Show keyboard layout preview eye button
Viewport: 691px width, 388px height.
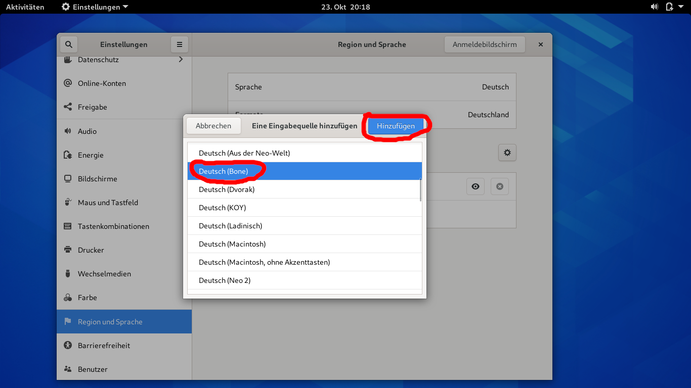tap(476, 186)
